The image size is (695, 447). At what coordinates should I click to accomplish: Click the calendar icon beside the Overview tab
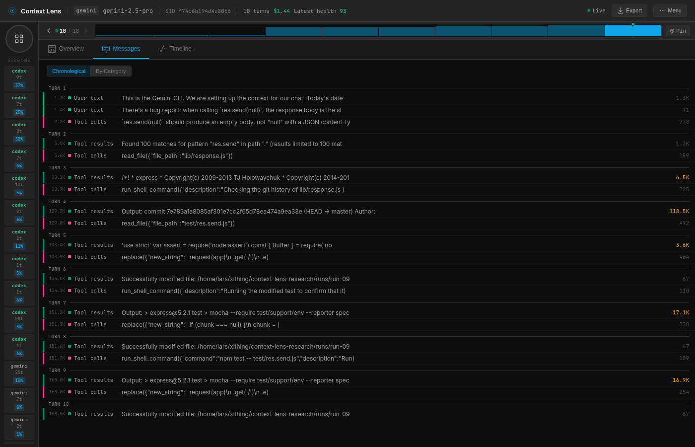coord(53,48)
